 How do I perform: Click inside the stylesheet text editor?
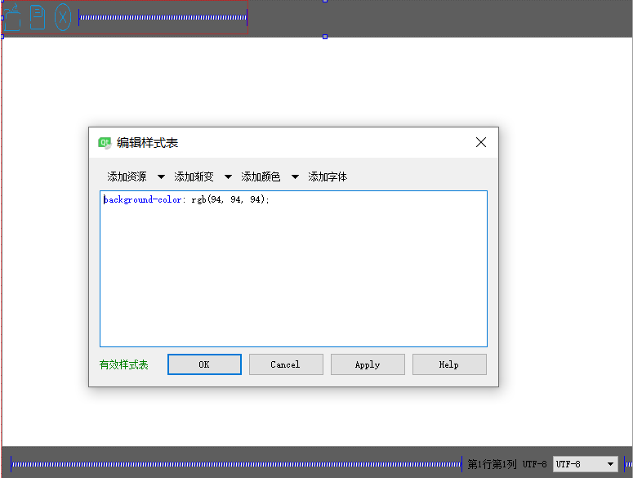pos(293,269)
